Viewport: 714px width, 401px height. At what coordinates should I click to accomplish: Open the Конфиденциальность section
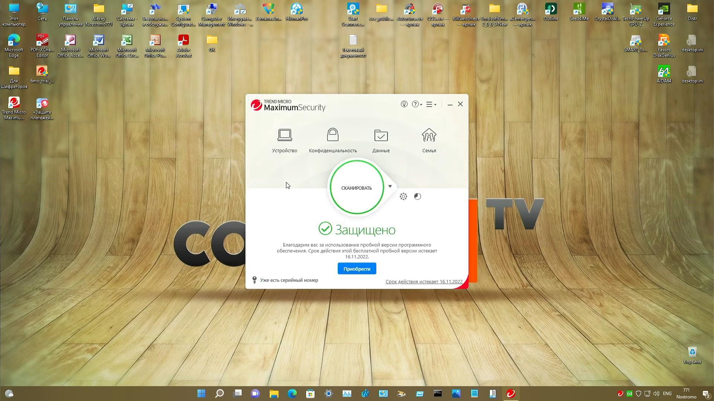pos(333,140)
